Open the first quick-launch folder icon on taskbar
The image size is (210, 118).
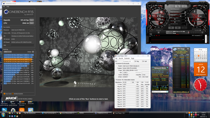tap(10, 113)
